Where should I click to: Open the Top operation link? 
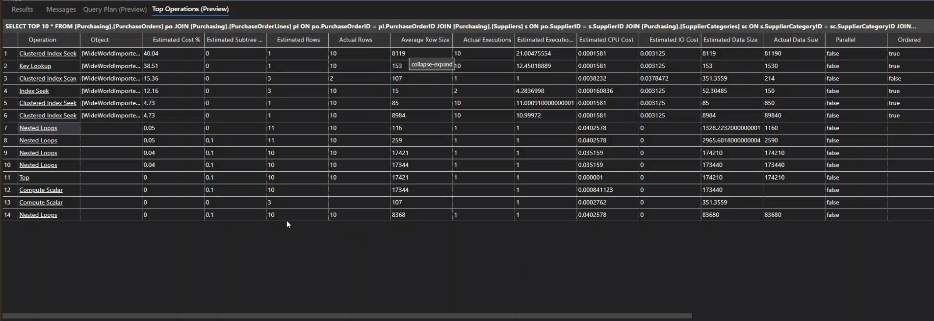coord(25,178)
